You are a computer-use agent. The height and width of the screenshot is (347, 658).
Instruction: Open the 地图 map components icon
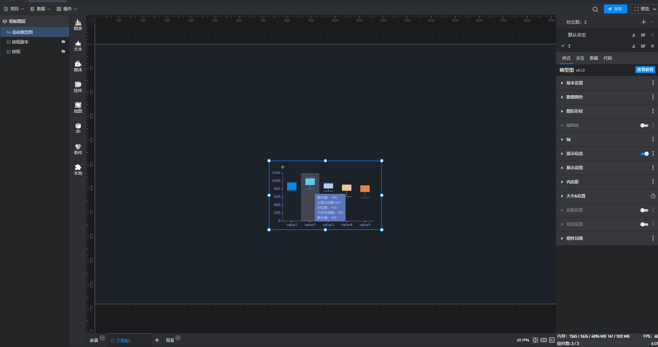coord(78,108)
